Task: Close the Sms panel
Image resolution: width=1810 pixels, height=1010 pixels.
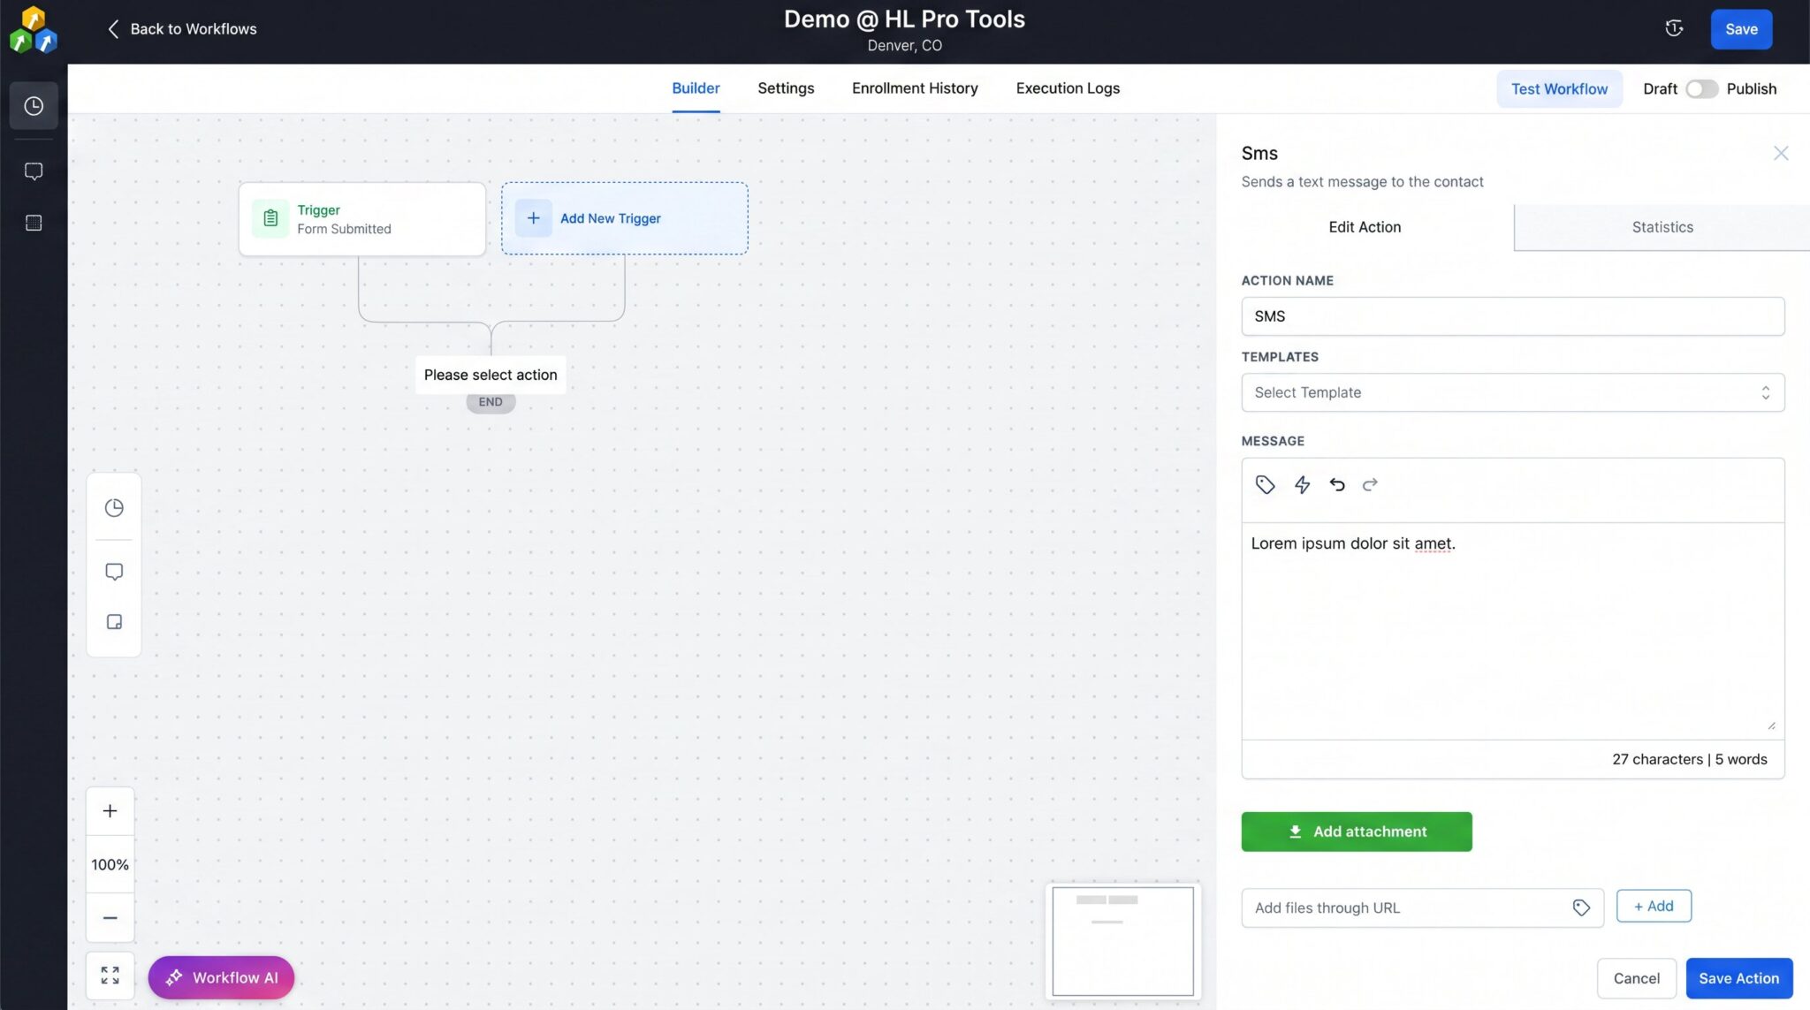Action: pos(1780,154)
